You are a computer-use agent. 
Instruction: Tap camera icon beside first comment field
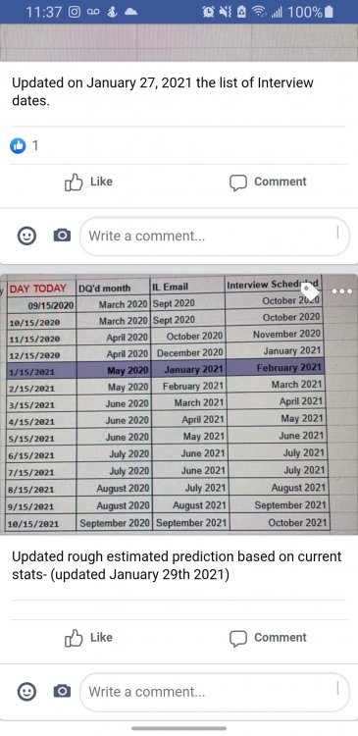(62, 236)
